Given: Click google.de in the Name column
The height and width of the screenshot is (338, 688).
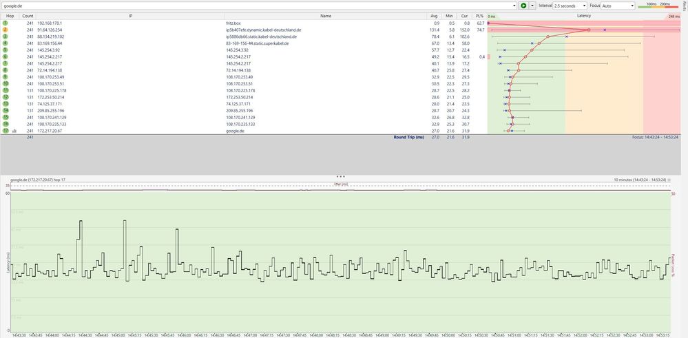Looking at the screenshot, I should click(235, 131).
